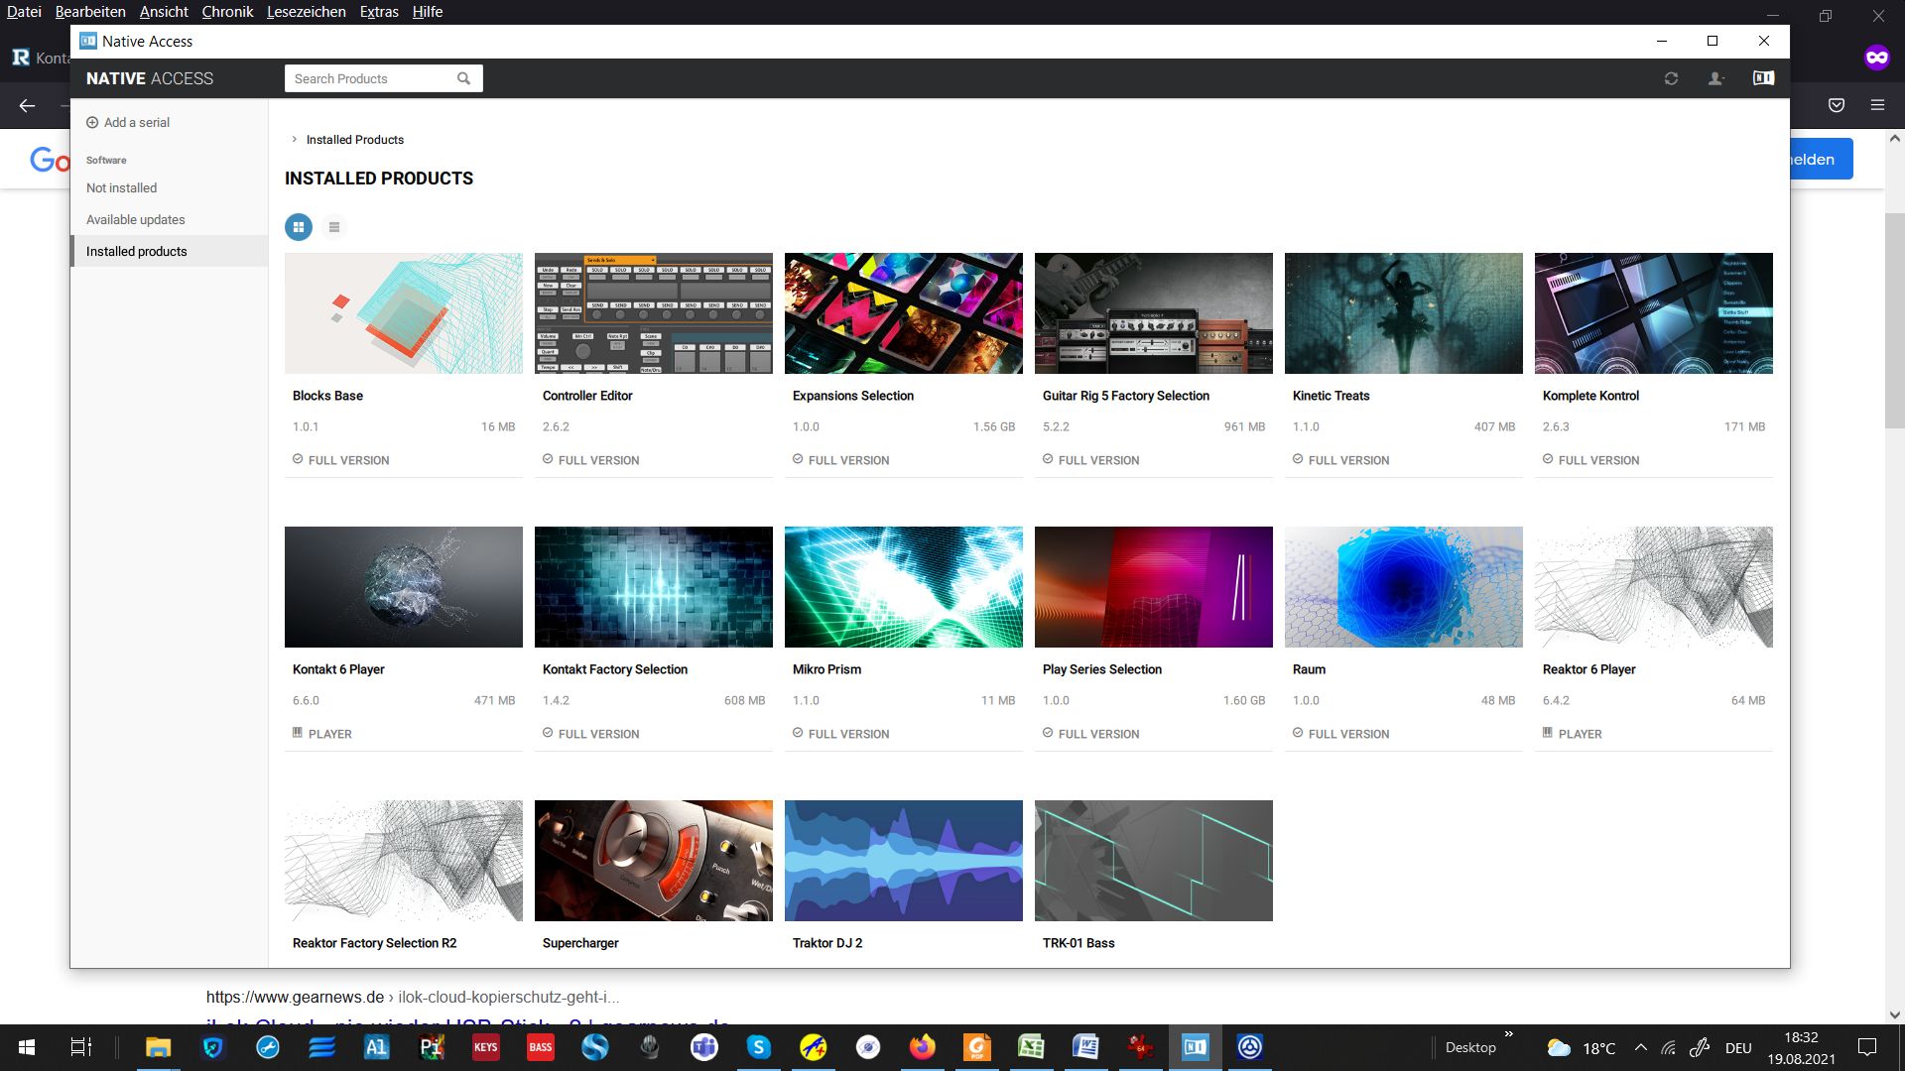Image resolution: width=1905 pixels, height=1071 pixels.
Task: Show hidden system tray icons
Action: click(x=1640, y=1047)
